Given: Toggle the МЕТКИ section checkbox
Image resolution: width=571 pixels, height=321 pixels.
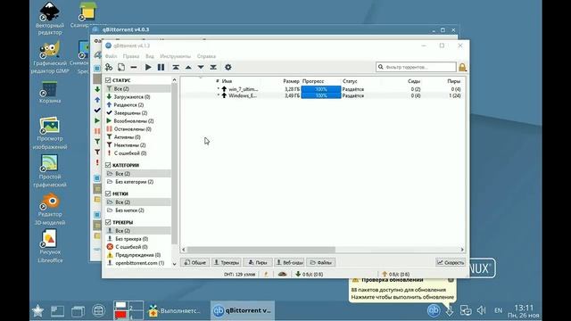Looking at the screenshot, I should click(x=108, y=193).
